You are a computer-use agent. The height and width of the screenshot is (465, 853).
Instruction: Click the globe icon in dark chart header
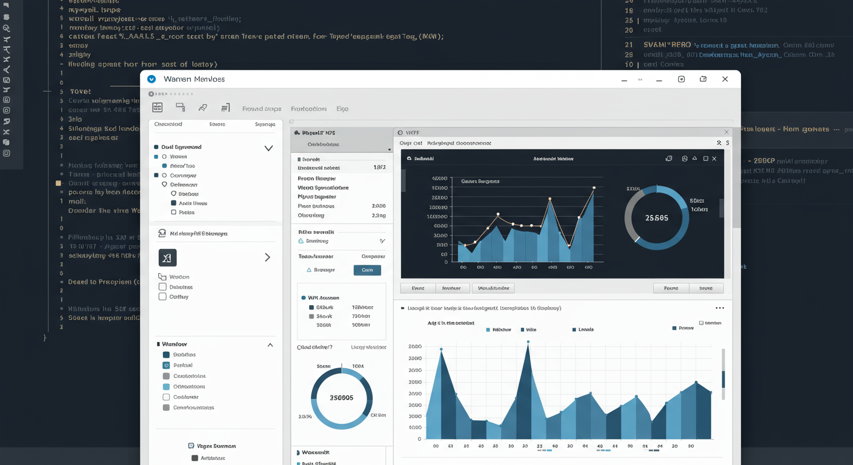coord(685,159)
